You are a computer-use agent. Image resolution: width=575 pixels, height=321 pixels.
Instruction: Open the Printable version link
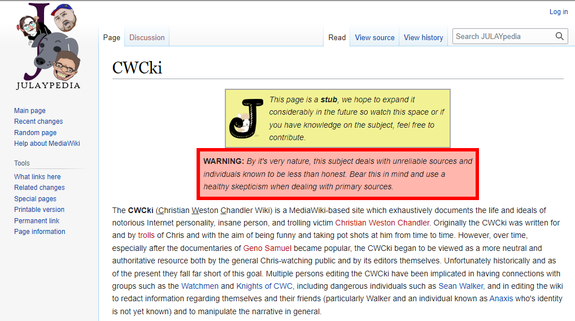click(39, 210)
